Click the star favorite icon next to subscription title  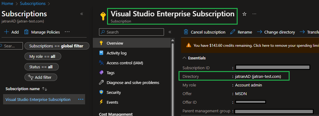pyautogui.click(x=244, y=14)
